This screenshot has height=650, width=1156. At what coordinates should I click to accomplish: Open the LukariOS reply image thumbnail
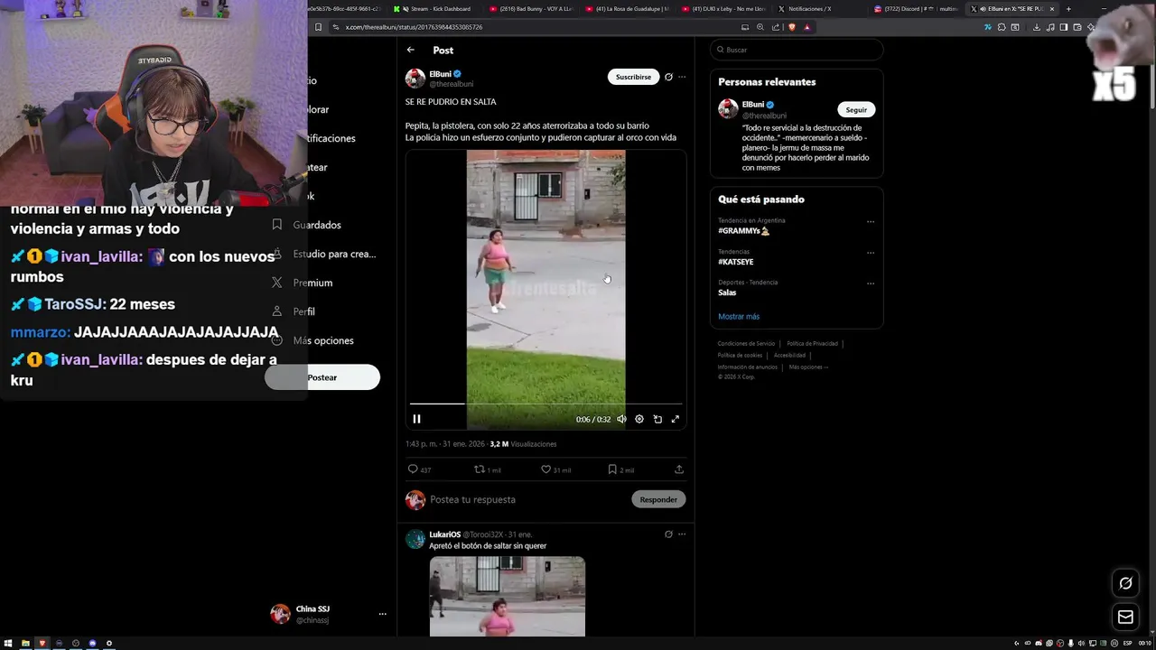(508, 597)
